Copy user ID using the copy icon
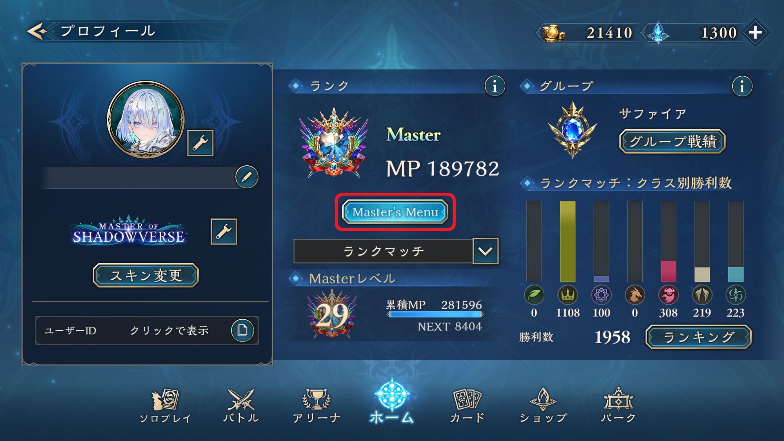Image resolution: width=784 pixels, height=441 pixels. (243, 330)
